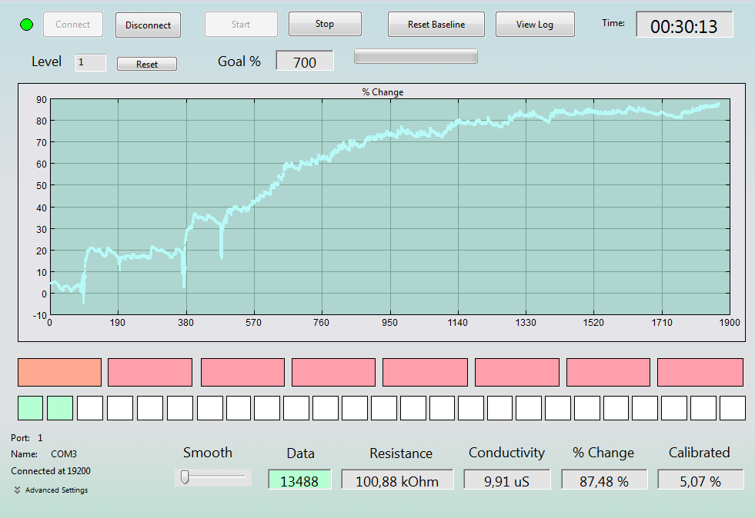755x518 pixels.
Task: Click the 'Goal %' label
Action: click(x=239, y=61)
